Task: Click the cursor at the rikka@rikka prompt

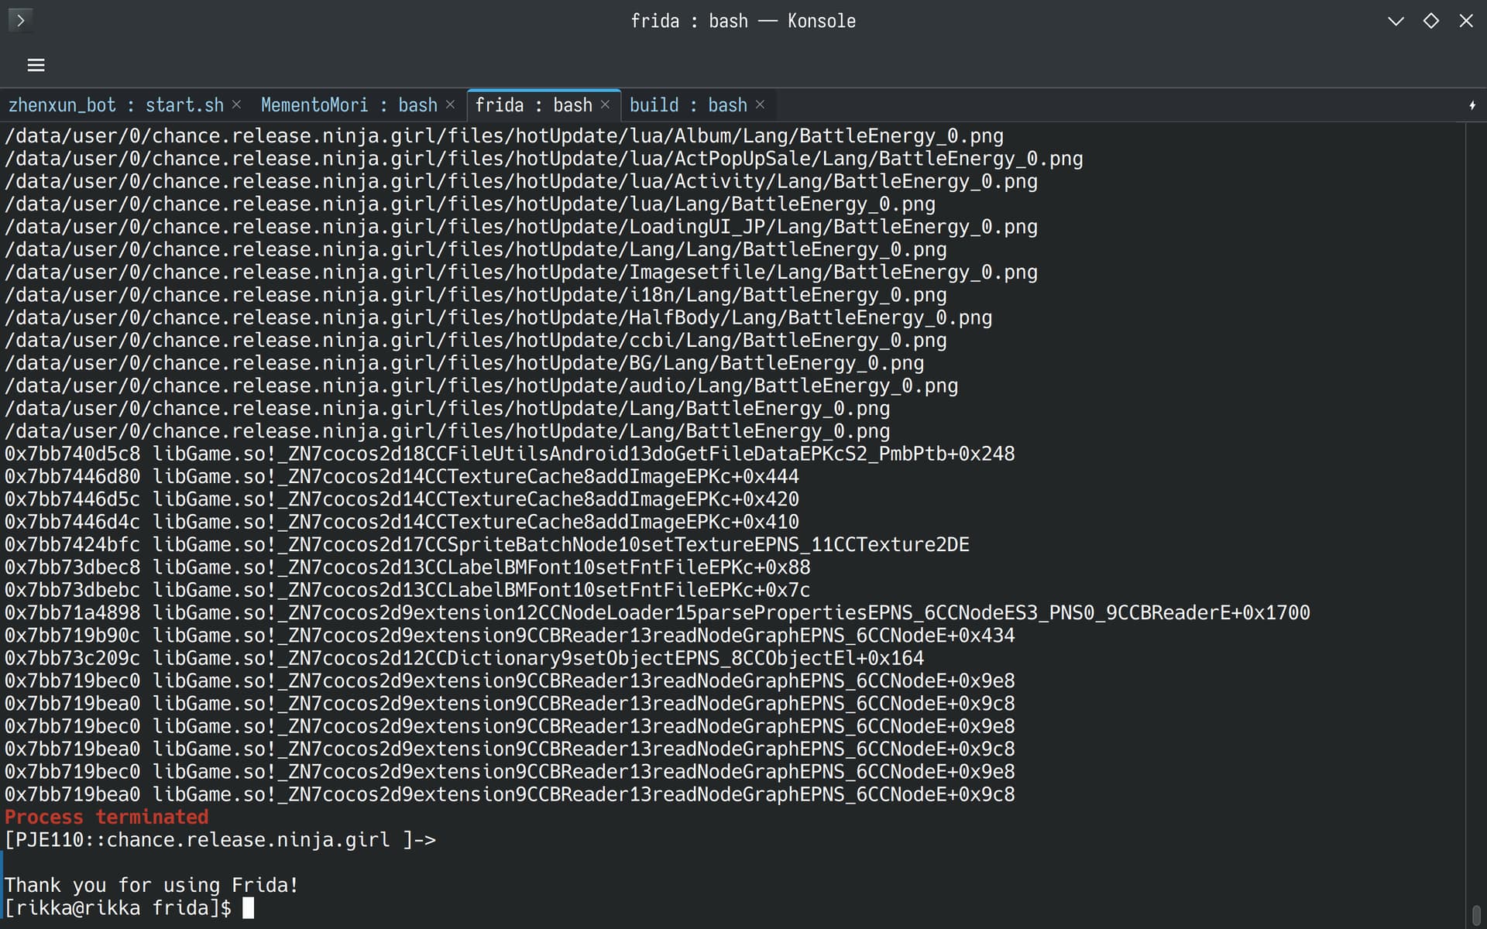Action: pos(248,908)
